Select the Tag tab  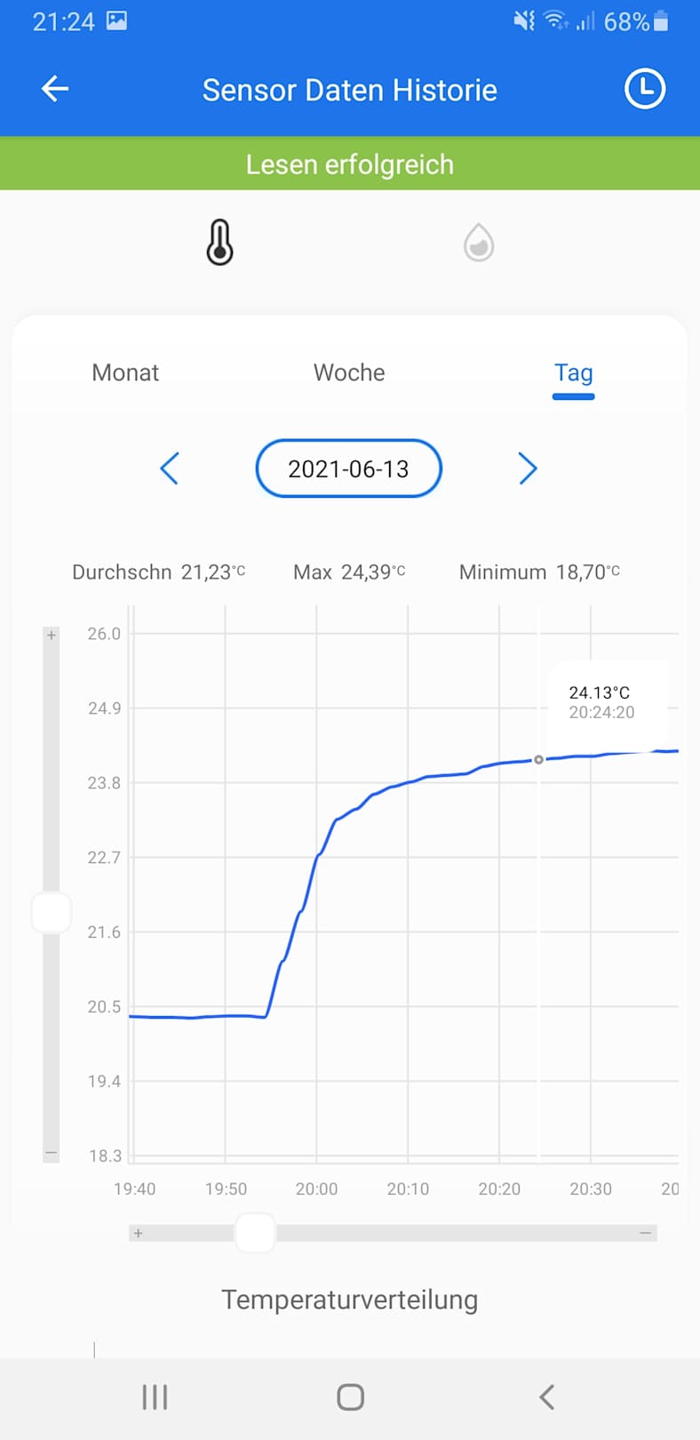point(573,373)
